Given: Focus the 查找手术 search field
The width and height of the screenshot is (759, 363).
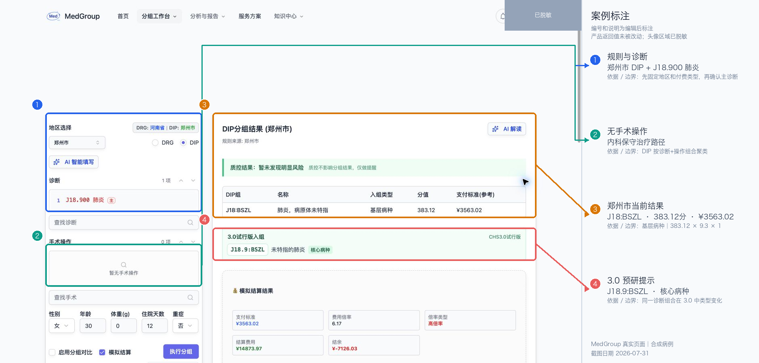Looking at the screenshot, I should pos(124,298).
